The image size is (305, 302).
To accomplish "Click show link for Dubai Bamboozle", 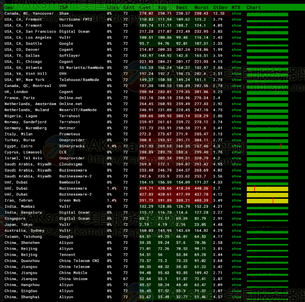I will (236, 182).
